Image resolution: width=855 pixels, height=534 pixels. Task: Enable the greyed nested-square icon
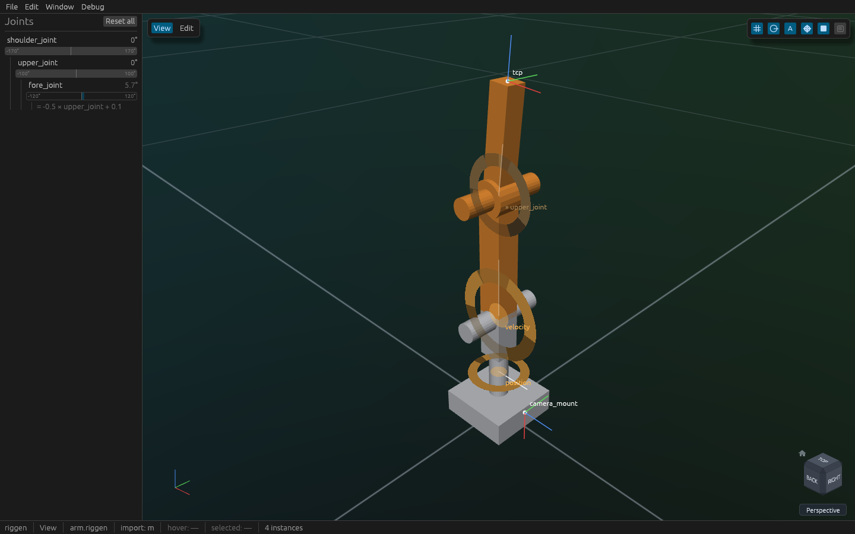click(840, 28)
